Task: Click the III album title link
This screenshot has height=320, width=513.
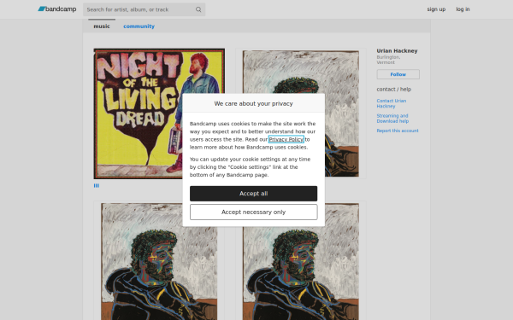Action: 96,185
